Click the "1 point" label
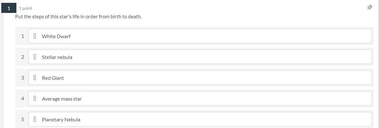 26,8
